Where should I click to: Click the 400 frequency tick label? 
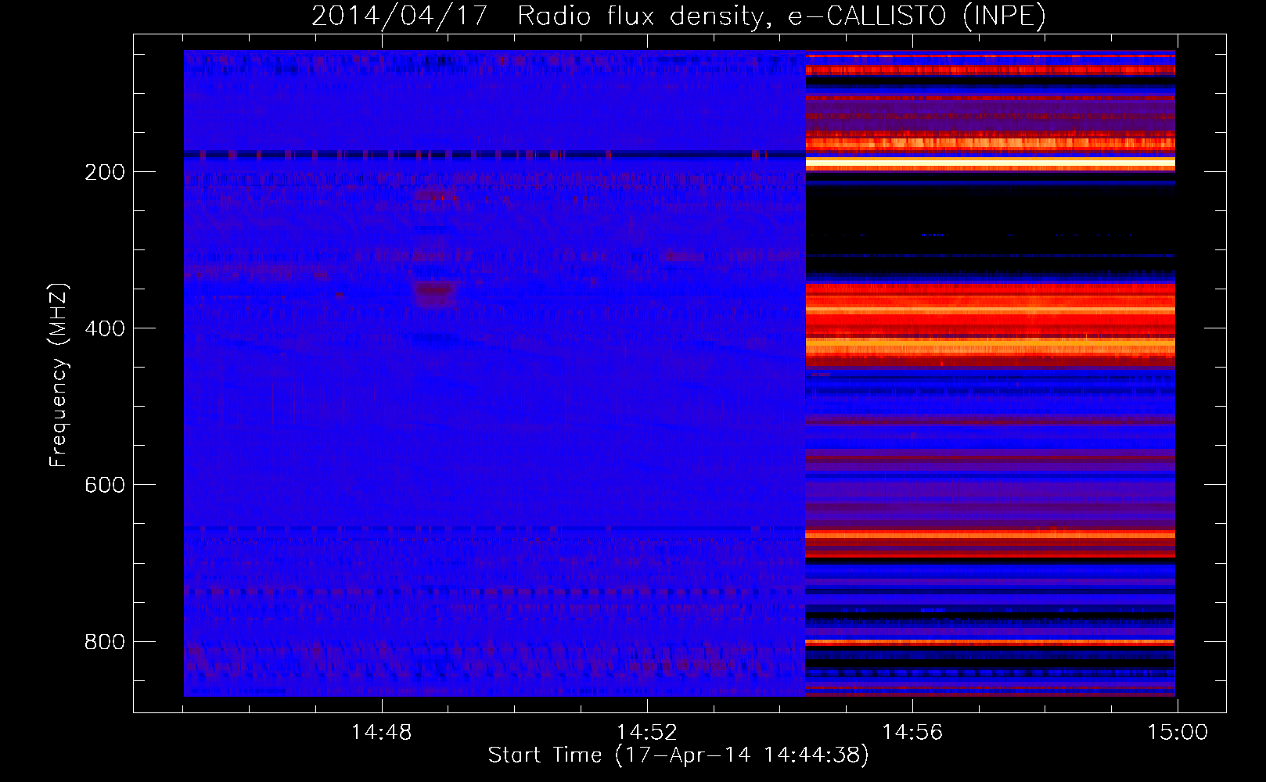[104, 328]
